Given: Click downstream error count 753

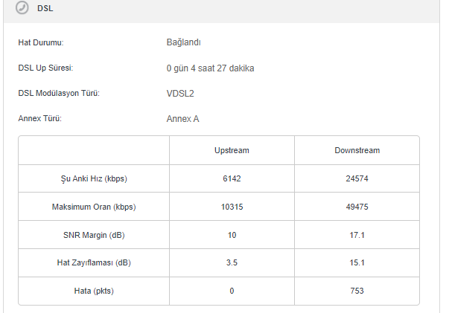Looking at the screenshot, I should tap(357, 291).
